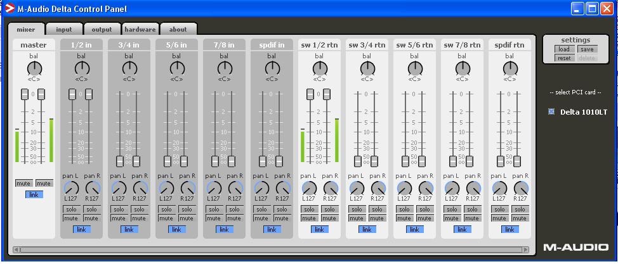Click the 3/4 in pan L knob
The height and width of the screenshot is (264, 618).
tap(119, 188)
